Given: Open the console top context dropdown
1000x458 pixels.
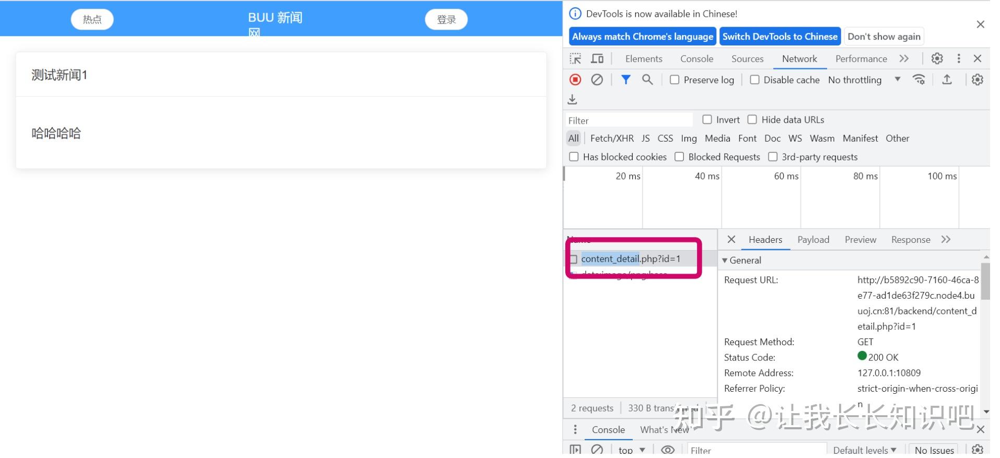Looking at the screenshot, I should (x=632, y=450).
